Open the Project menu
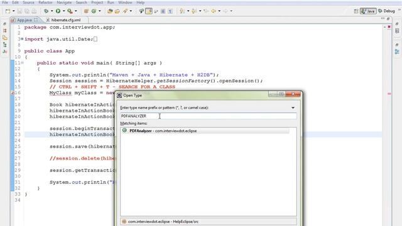The image size is (402, 226). (x=97, y=3)
